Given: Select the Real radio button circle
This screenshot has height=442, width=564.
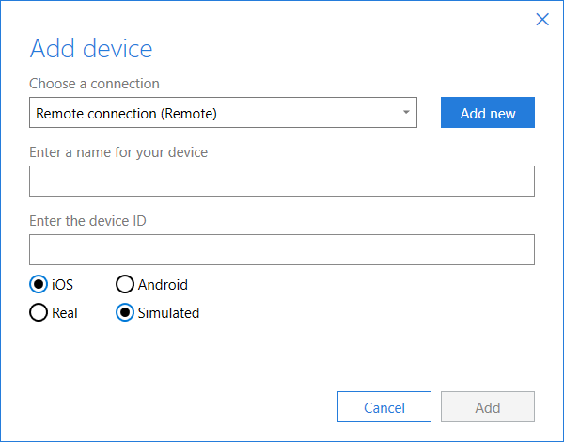Looking at the screenshot, I should [39, 313].
